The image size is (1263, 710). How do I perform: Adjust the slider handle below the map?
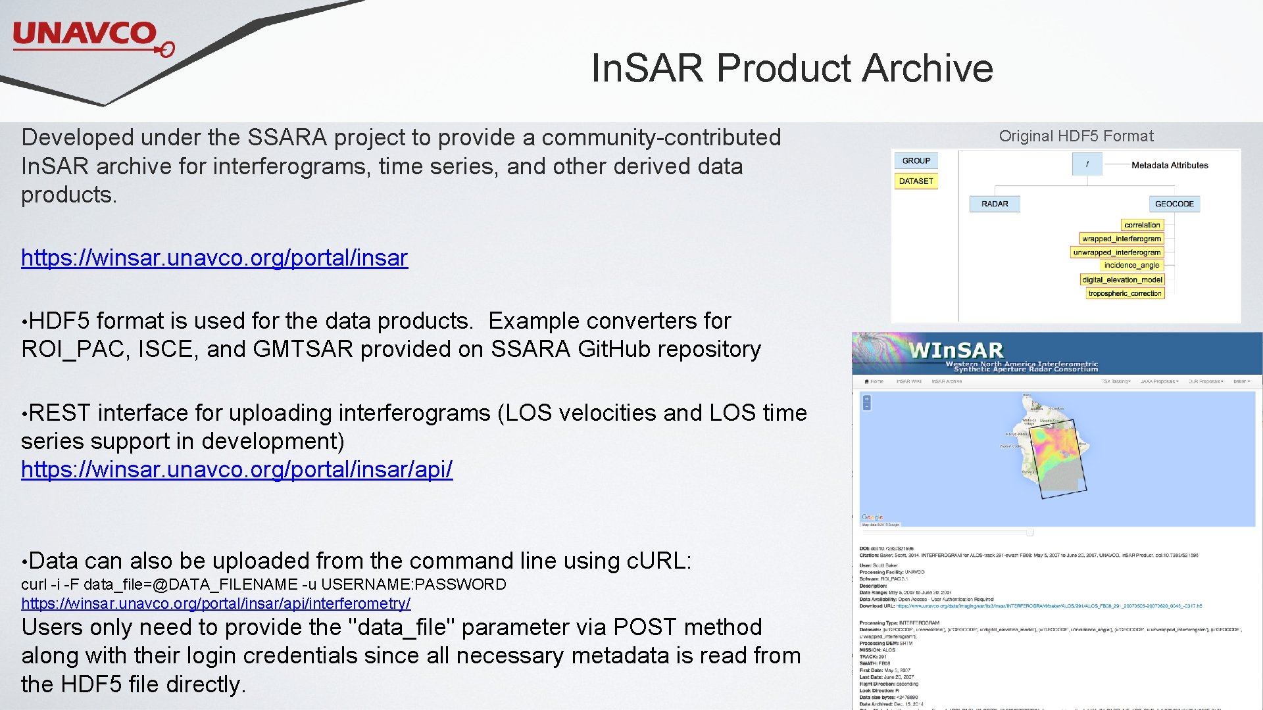click(1030, 532)
